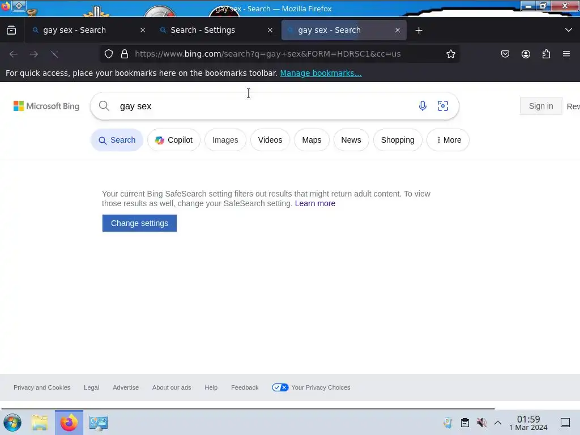Close the active third tab
This screenshot has width=580, height=435.
(398, 31)
